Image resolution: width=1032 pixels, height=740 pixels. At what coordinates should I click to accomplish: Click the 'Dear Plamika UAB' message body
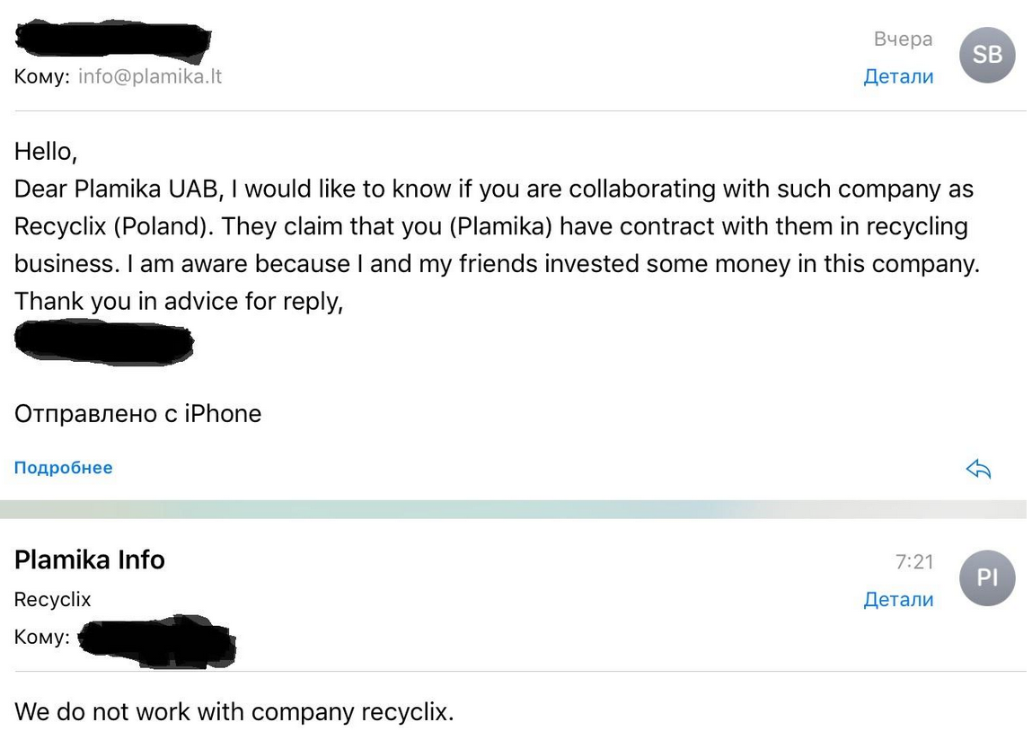click(x=497, y=225)
